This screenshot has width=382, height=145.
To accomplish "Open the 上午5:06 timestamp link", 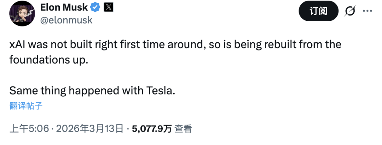I will tap(29, 129).
